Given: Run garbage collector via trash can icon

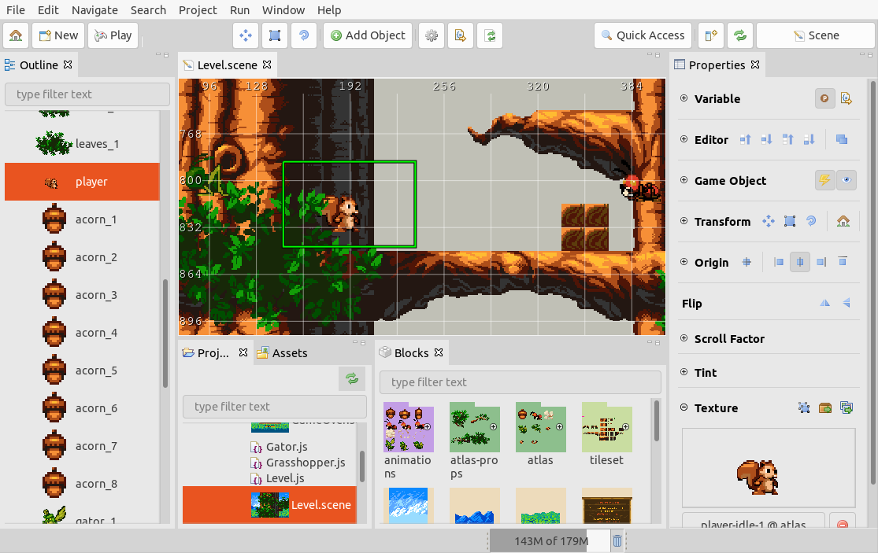Looking at the screenshot, I should [617, 540].
